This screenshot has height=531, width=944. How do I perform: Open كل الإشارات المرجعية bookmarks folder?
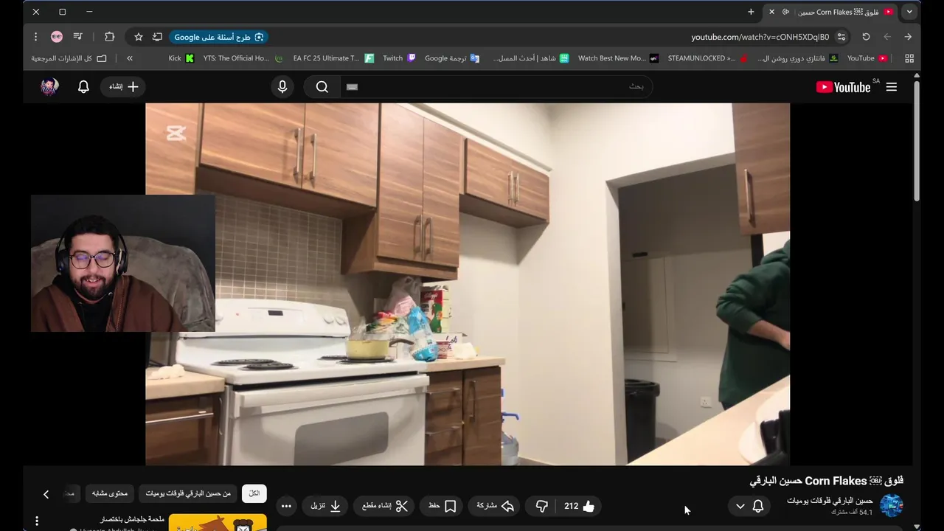(69, 58)
